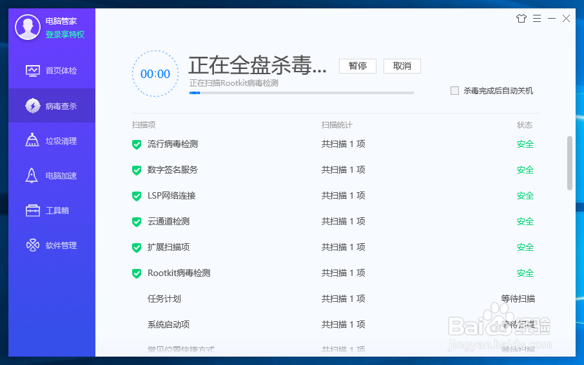Click 安全 status for 扩展扫描项
The height and width of the screenshot is (365, 584).
pos(525,247)
